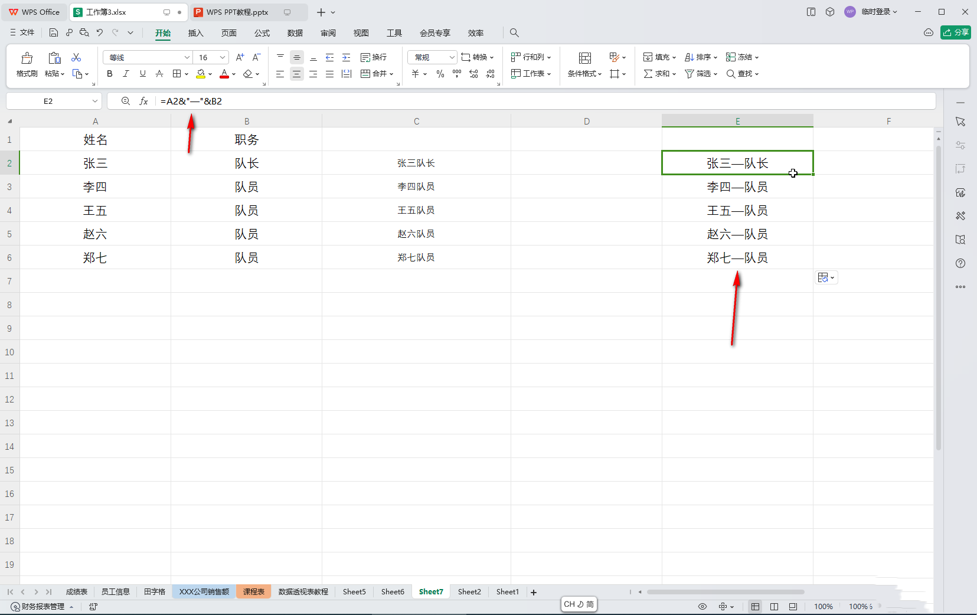977x615 pixels.
Task: Toggle wrap text (换行)
Action: point(374,57)
